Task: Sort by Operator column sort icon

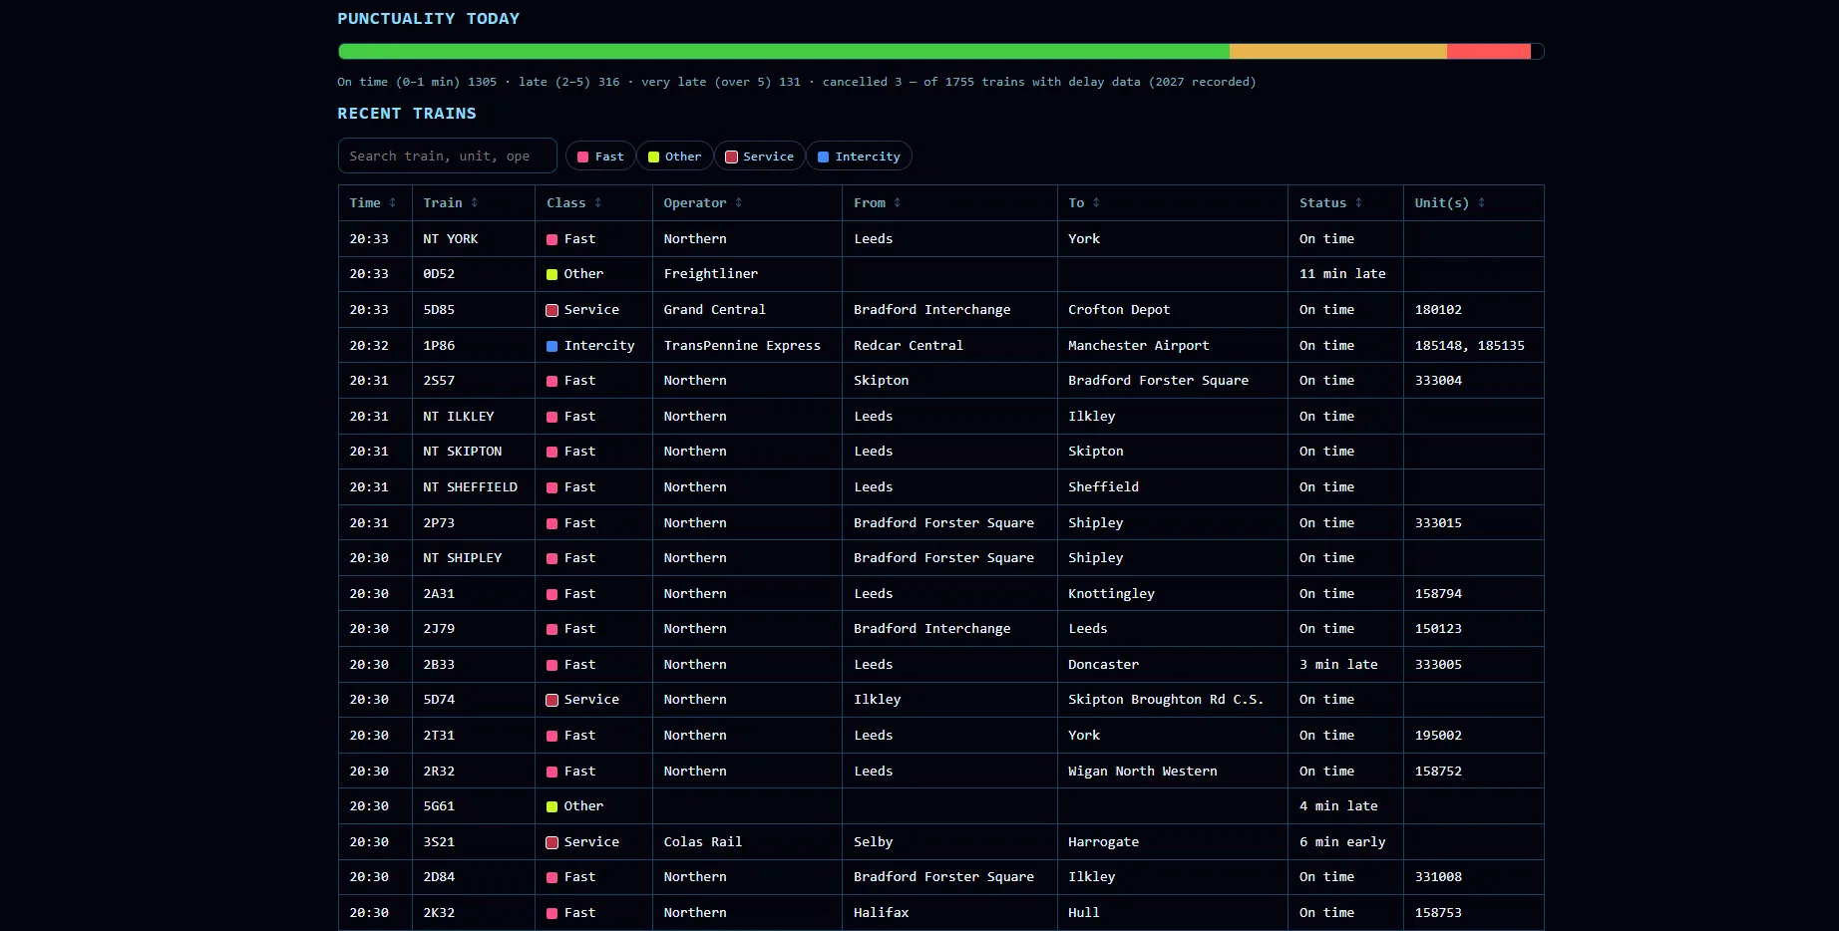Action: 739,203
